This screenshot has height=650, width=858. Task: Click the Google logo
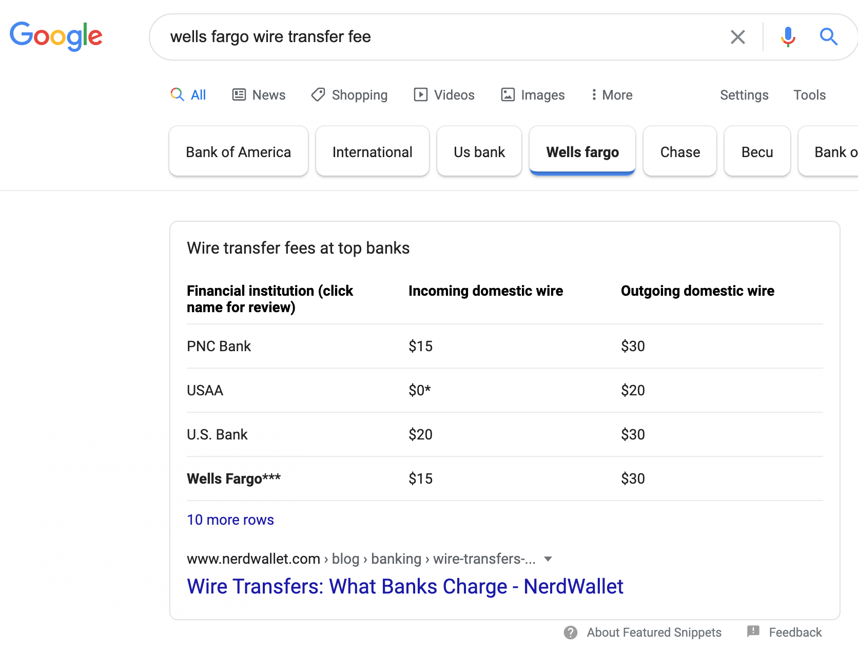56,36
